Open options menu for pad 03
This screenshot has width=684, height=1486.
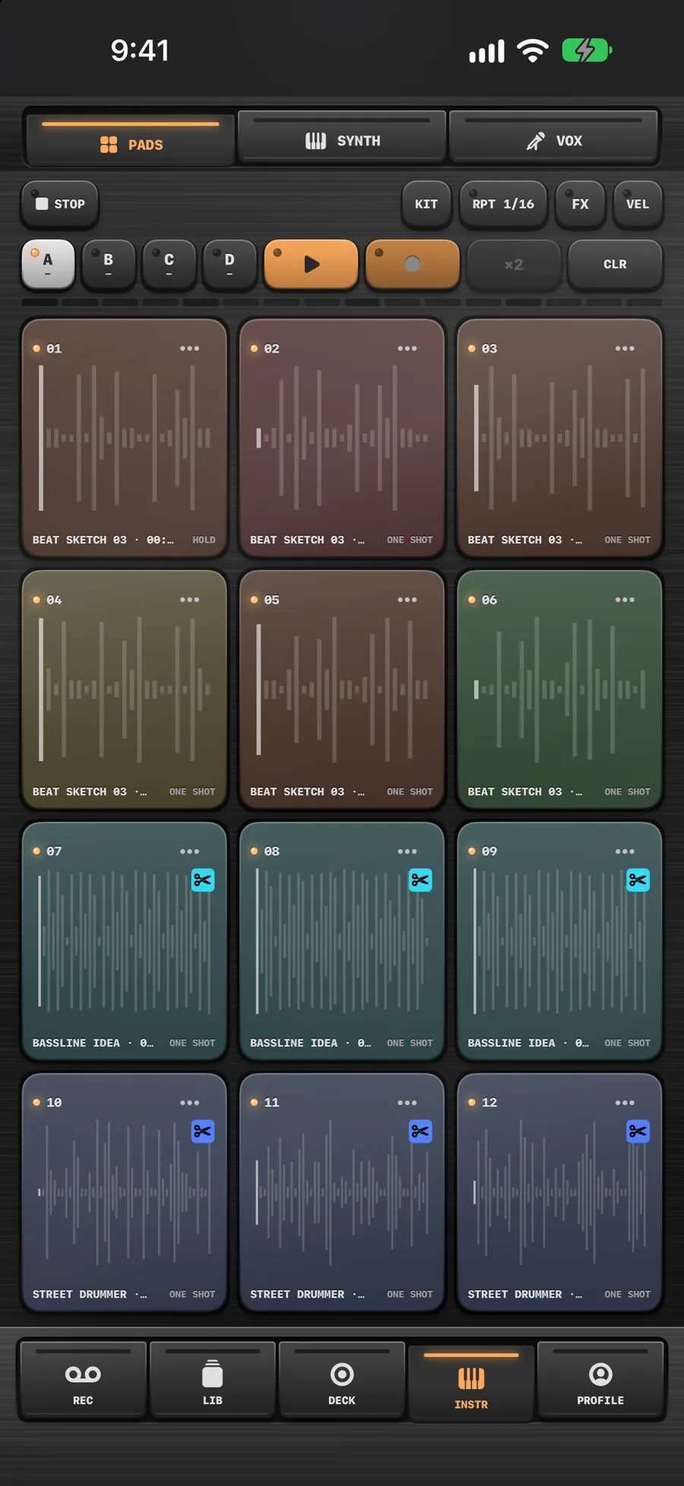click(x=625, y=349)
